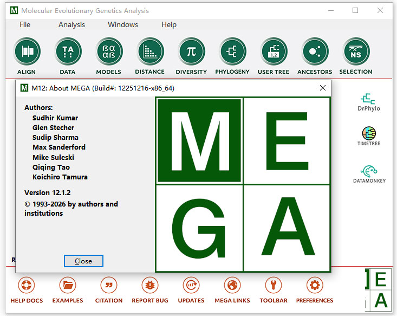Screen dimensions: 397x316
Task: Check for UPDATES icon
Action: (191, 285)
